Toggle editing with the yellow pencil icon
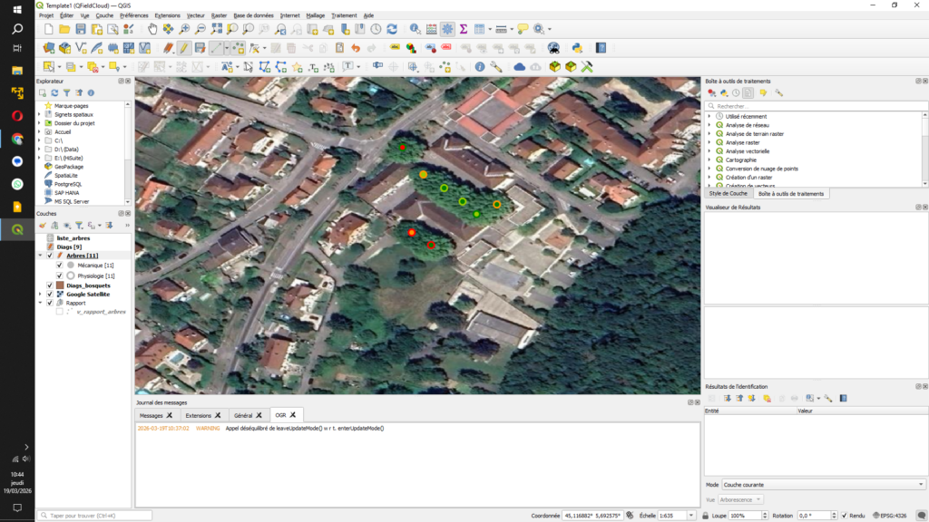The height and width of the screenshot is (522, 929). click(x=184, y=48)
